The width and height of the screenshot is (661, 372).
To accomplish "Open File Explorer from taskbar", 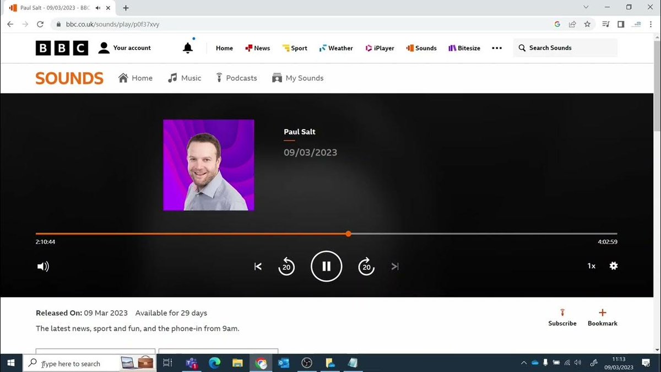I will tap(237, 363).
